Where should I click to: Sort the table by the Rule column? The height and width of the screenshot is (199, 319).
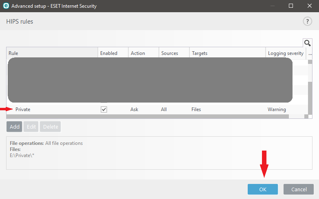pyautogui.click(x=52, y=53)
